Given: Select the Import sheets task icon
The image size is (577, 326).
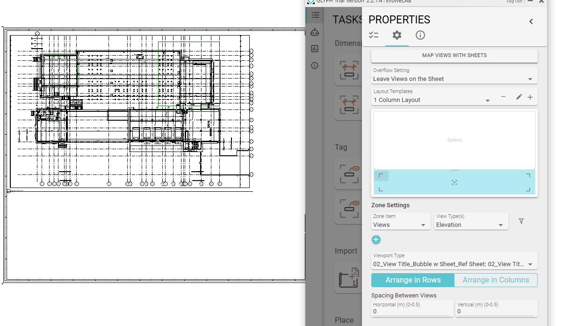Looking at the screenshot, I should (x=349, y=277).
